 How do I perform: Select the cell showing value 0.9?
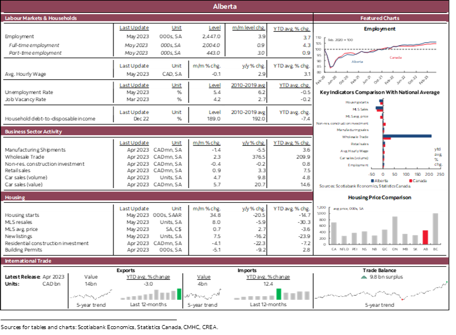click(x=307, y=53)
